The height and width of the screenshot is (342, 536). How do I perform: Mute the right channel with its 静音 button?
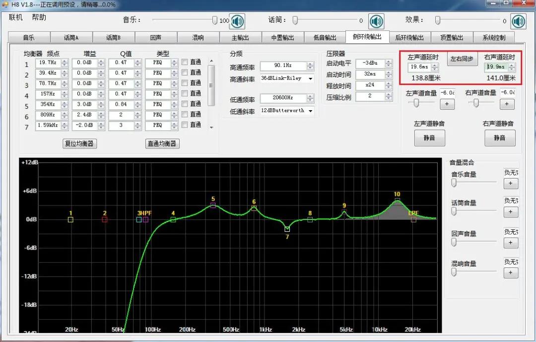[x=500, y=138]
